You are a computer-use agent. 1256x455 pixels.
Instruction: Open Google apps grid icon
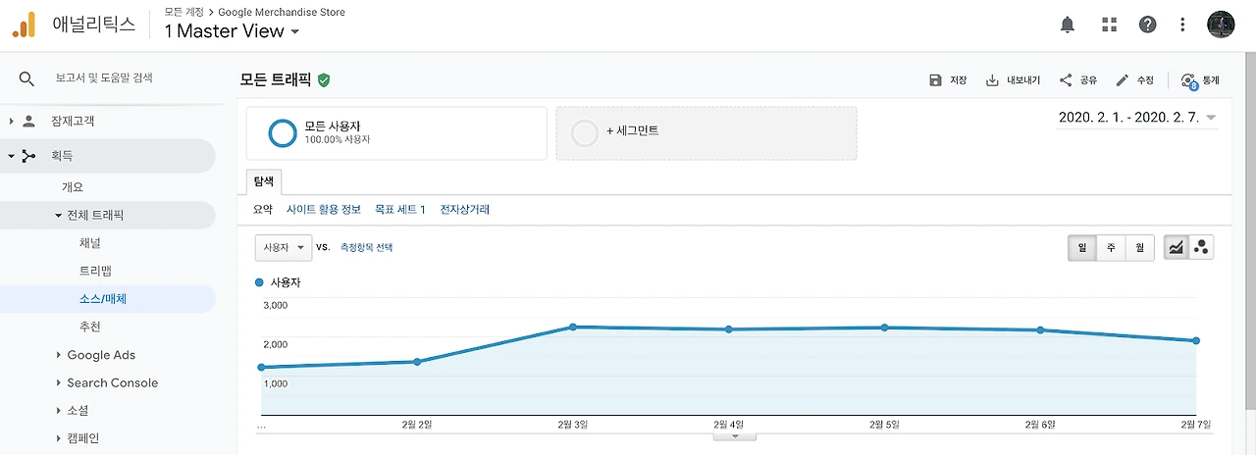click(x=1110, y=25)
